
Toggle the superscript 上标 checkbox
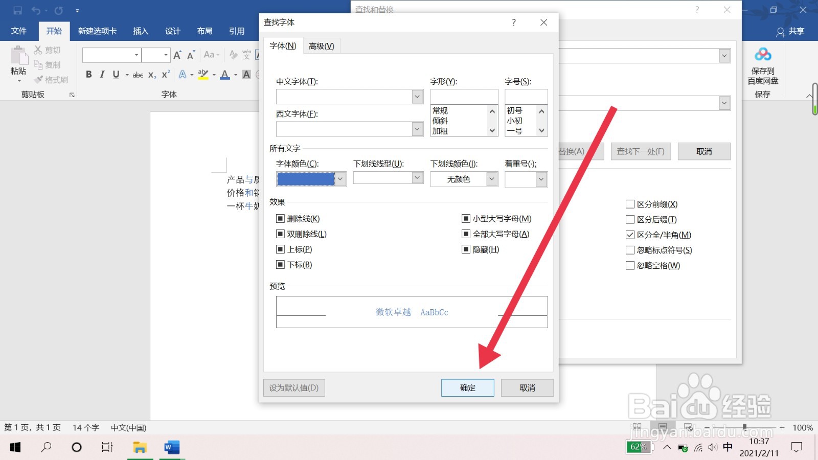[x=280, y=249]
